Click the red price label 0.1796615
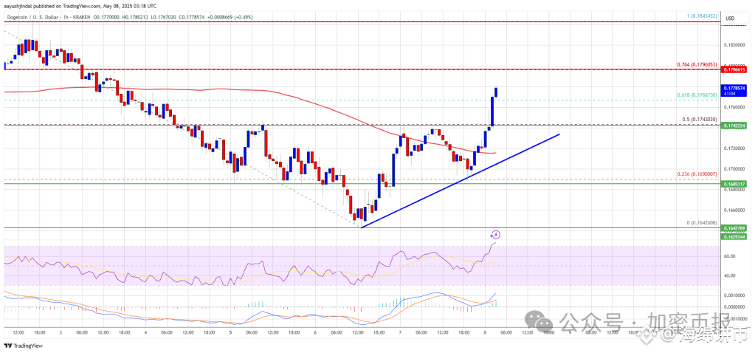 734,70
